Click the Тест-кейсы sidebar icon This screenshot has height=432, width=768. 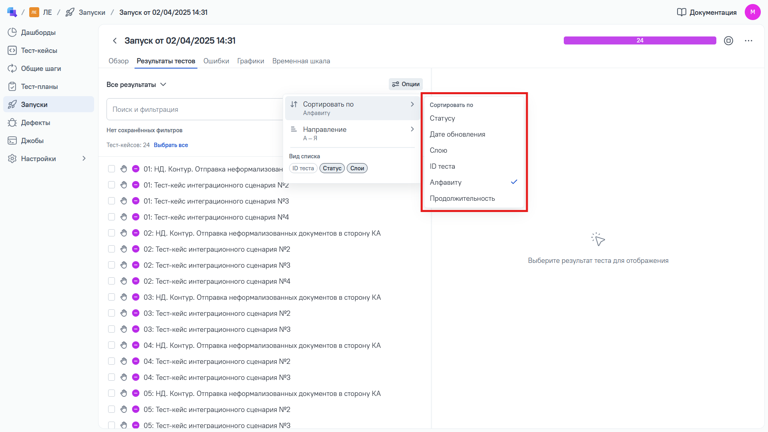[x=12, y=50]
